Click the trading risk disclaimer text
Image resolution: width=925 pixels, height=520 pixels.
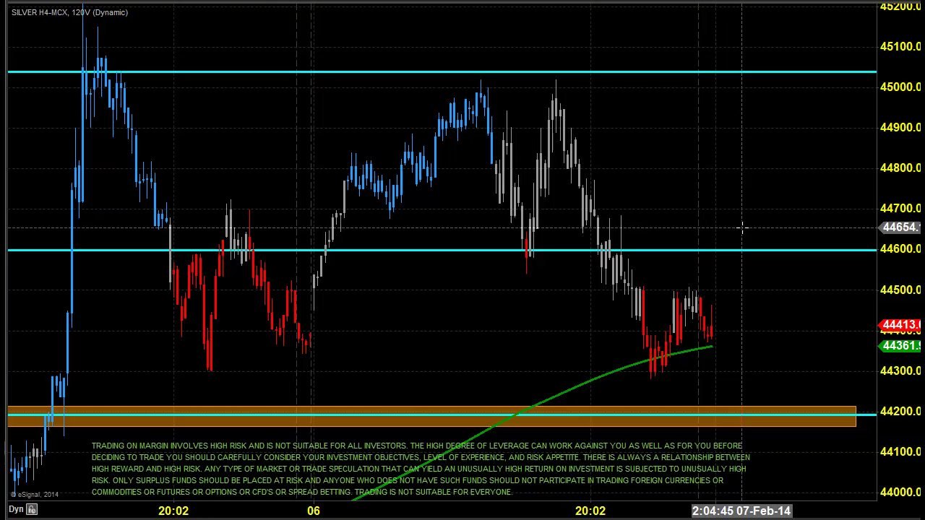point(421,469)
